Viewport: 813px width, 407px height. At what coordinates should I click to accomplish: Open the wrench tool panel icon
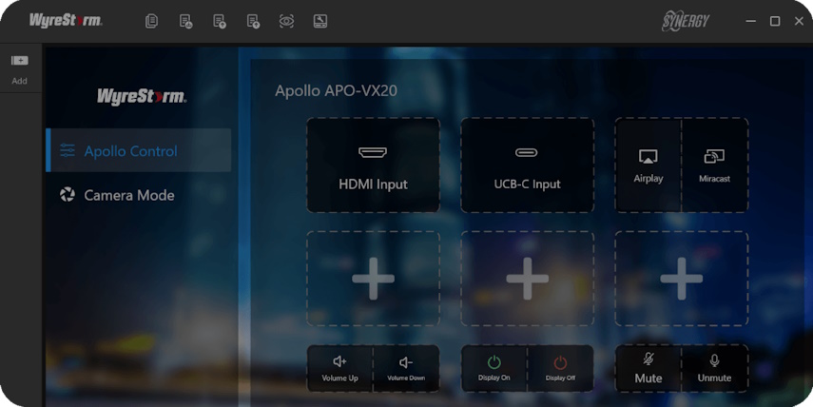320,21
